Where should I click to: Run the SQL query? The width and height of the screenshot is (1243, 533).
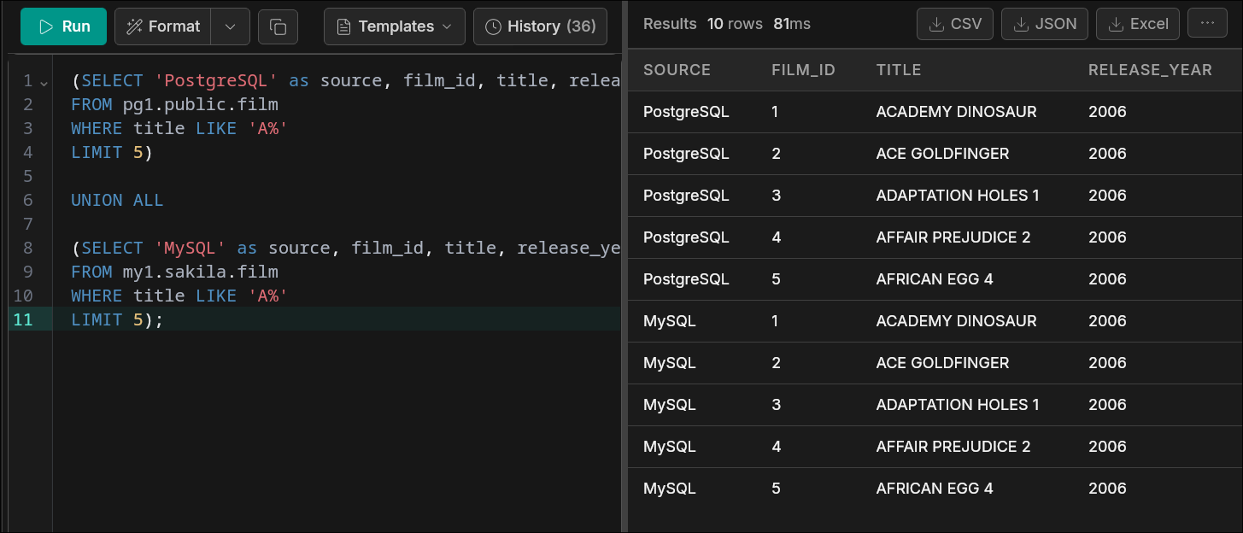tap(63, 26)
